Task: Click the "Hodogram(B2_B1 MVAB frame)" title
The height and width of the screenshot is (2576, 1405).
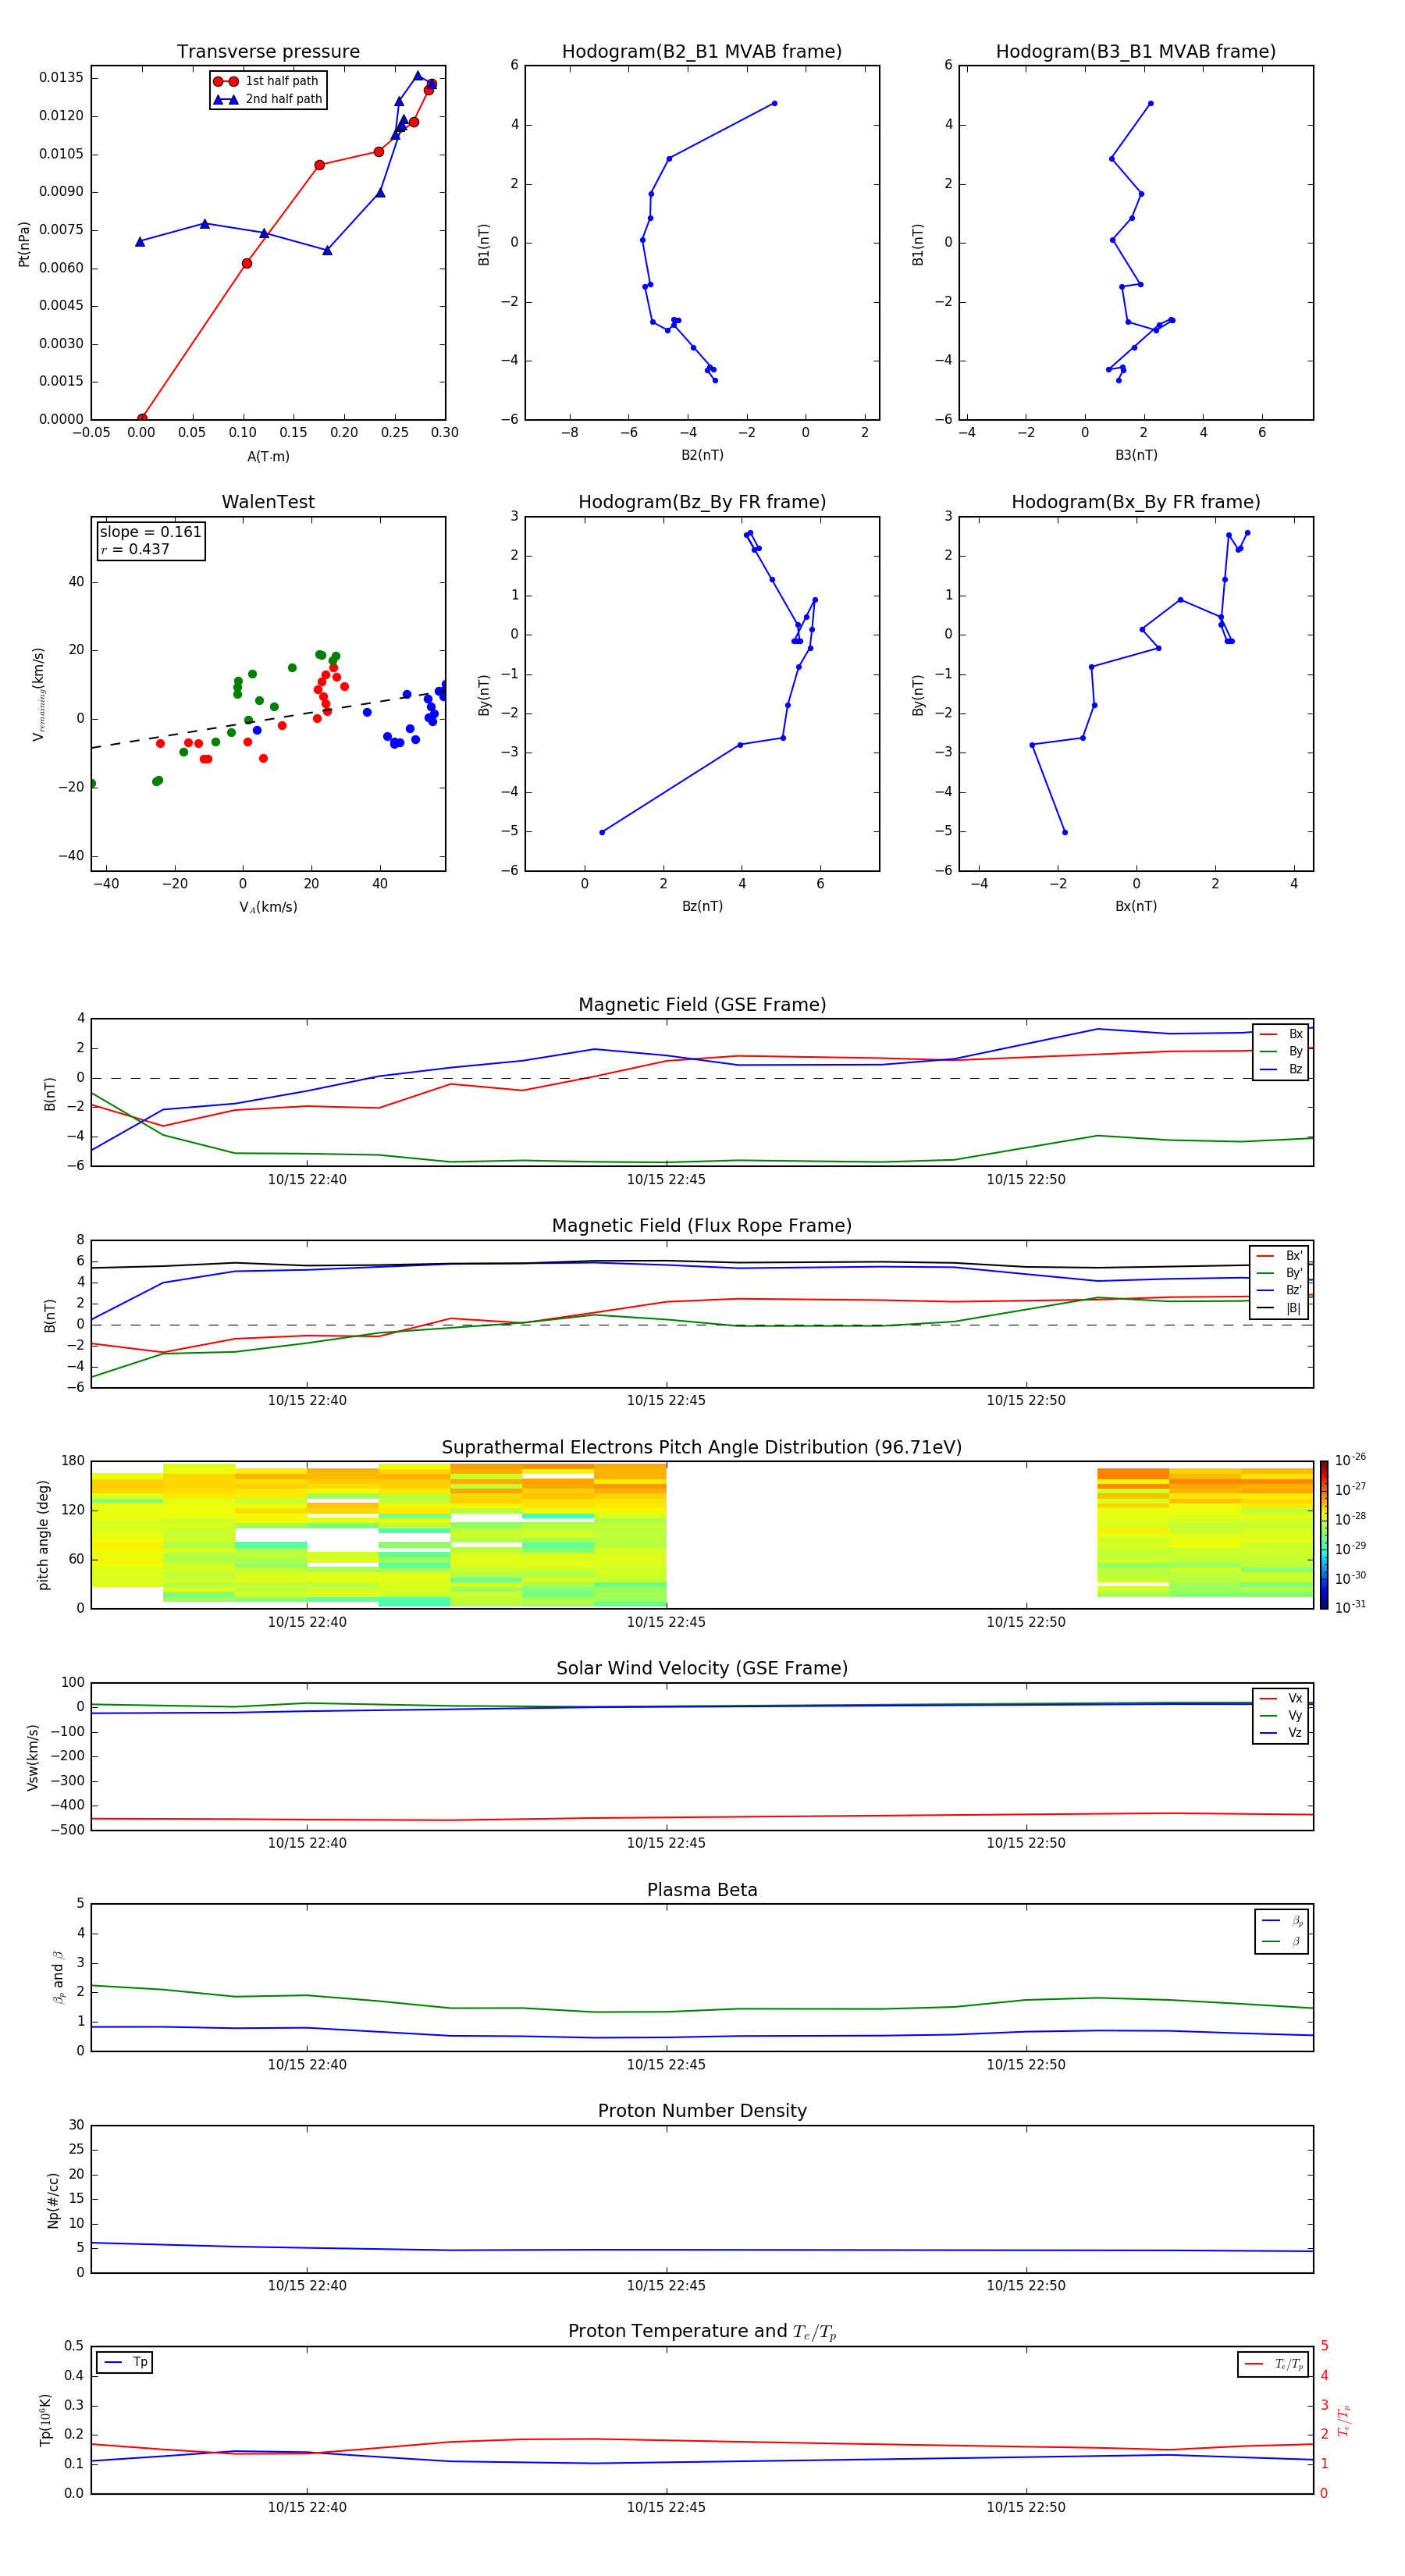Action: pyautogui.click(x=702, y=52)
